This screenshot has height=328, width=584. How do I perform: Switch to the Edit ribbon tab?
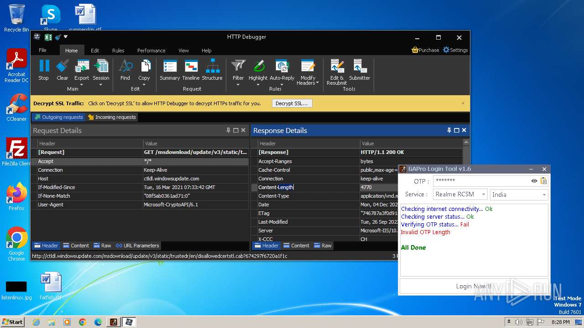coord(95,51)
